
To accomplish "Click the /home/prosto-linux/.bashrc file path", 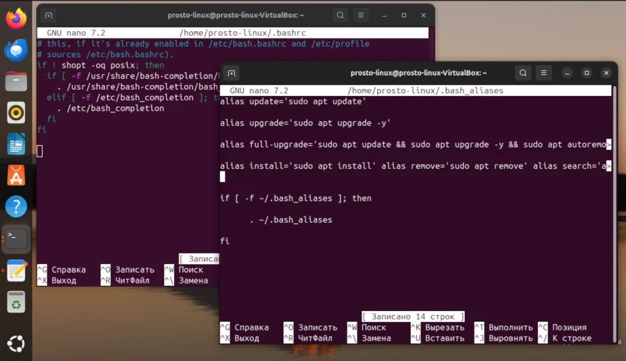I will tap(243, 33).
